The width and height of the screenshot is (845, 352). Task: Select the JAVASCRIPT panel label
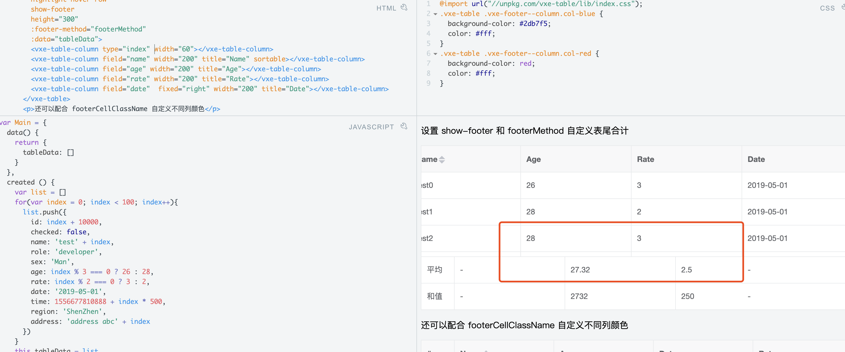pyautogui.click(x=371, y=127)
